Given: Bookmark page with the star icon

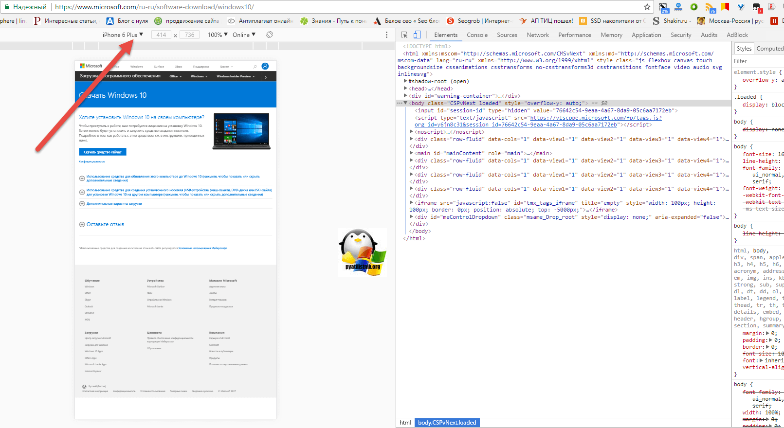Looking at the screenshot, I should tap(647, 7).
